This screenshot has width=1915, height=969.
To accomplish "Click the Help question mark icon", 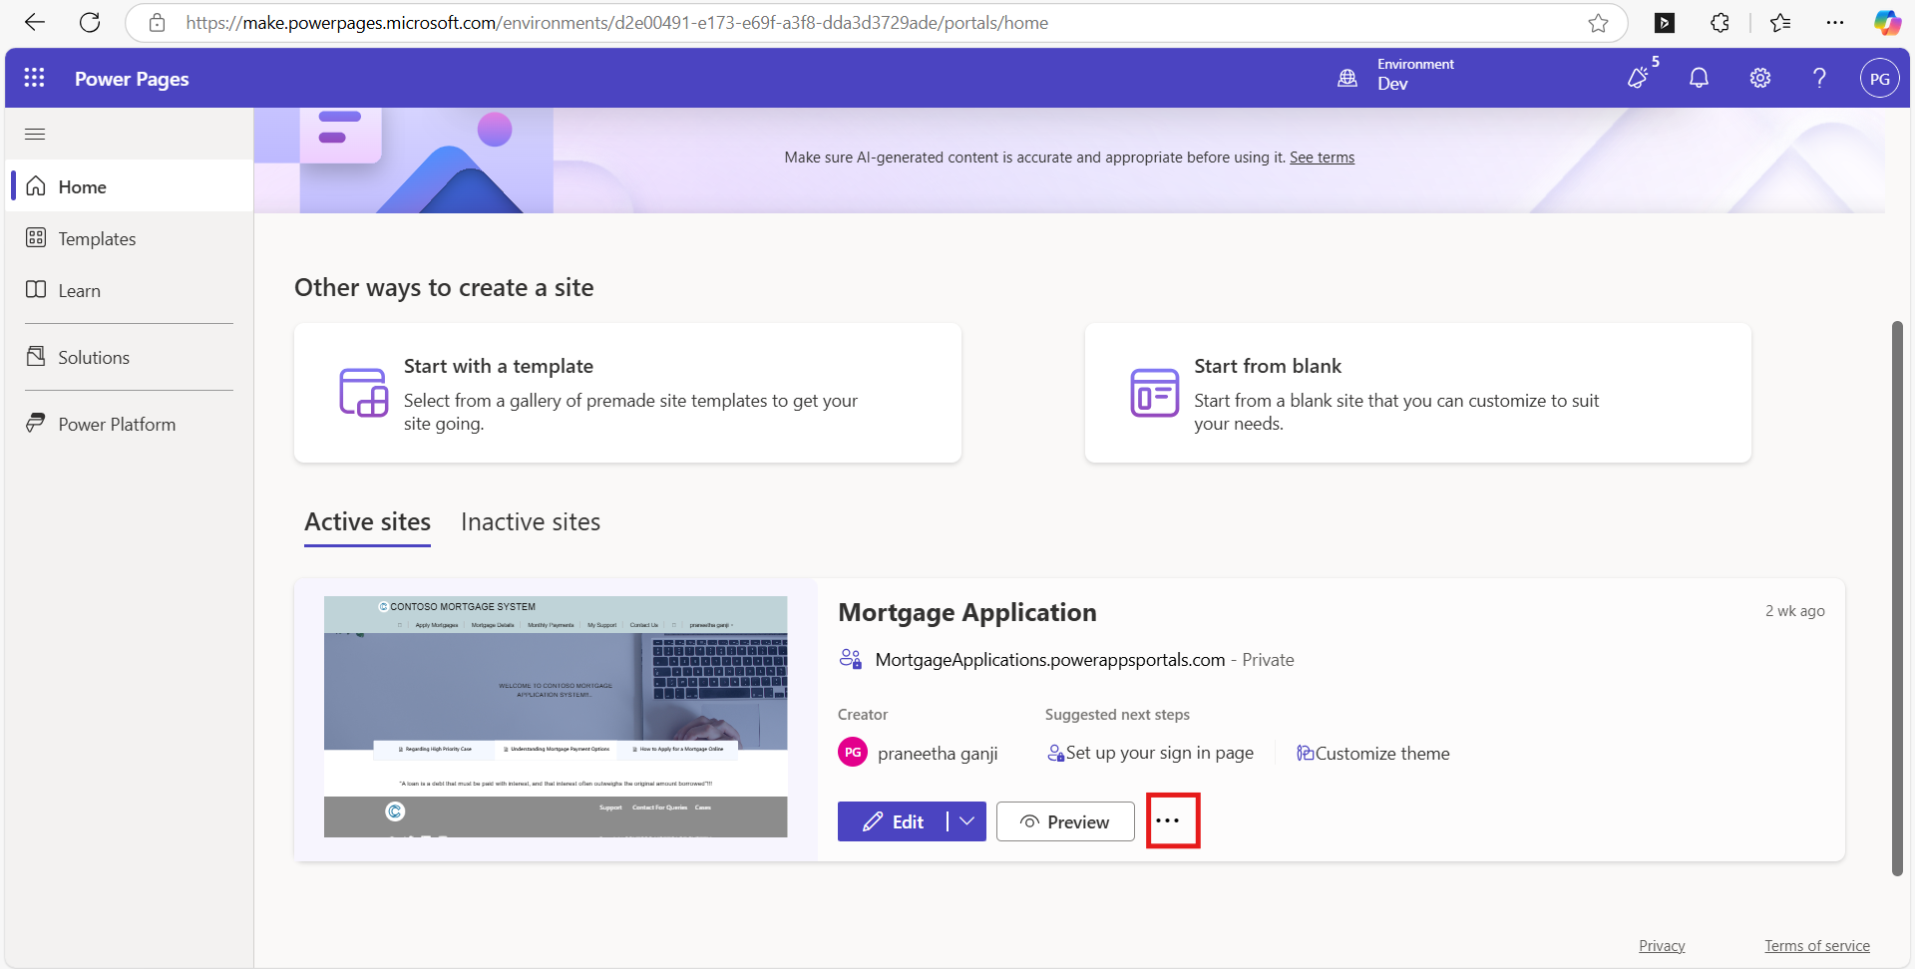I will pos(1819,78).
